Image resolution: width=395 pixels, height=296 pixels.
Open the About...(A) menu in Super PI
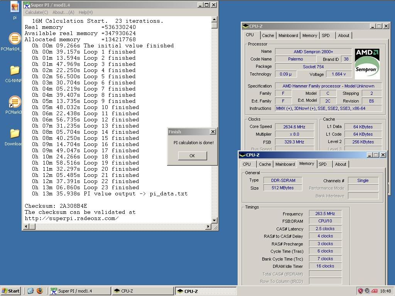click(63, 12)
